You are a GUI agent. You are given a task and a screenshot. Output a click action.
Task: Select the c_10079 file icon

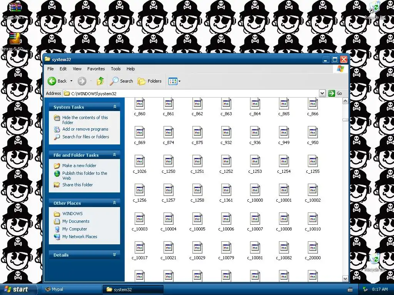click(x=226, y=248)
